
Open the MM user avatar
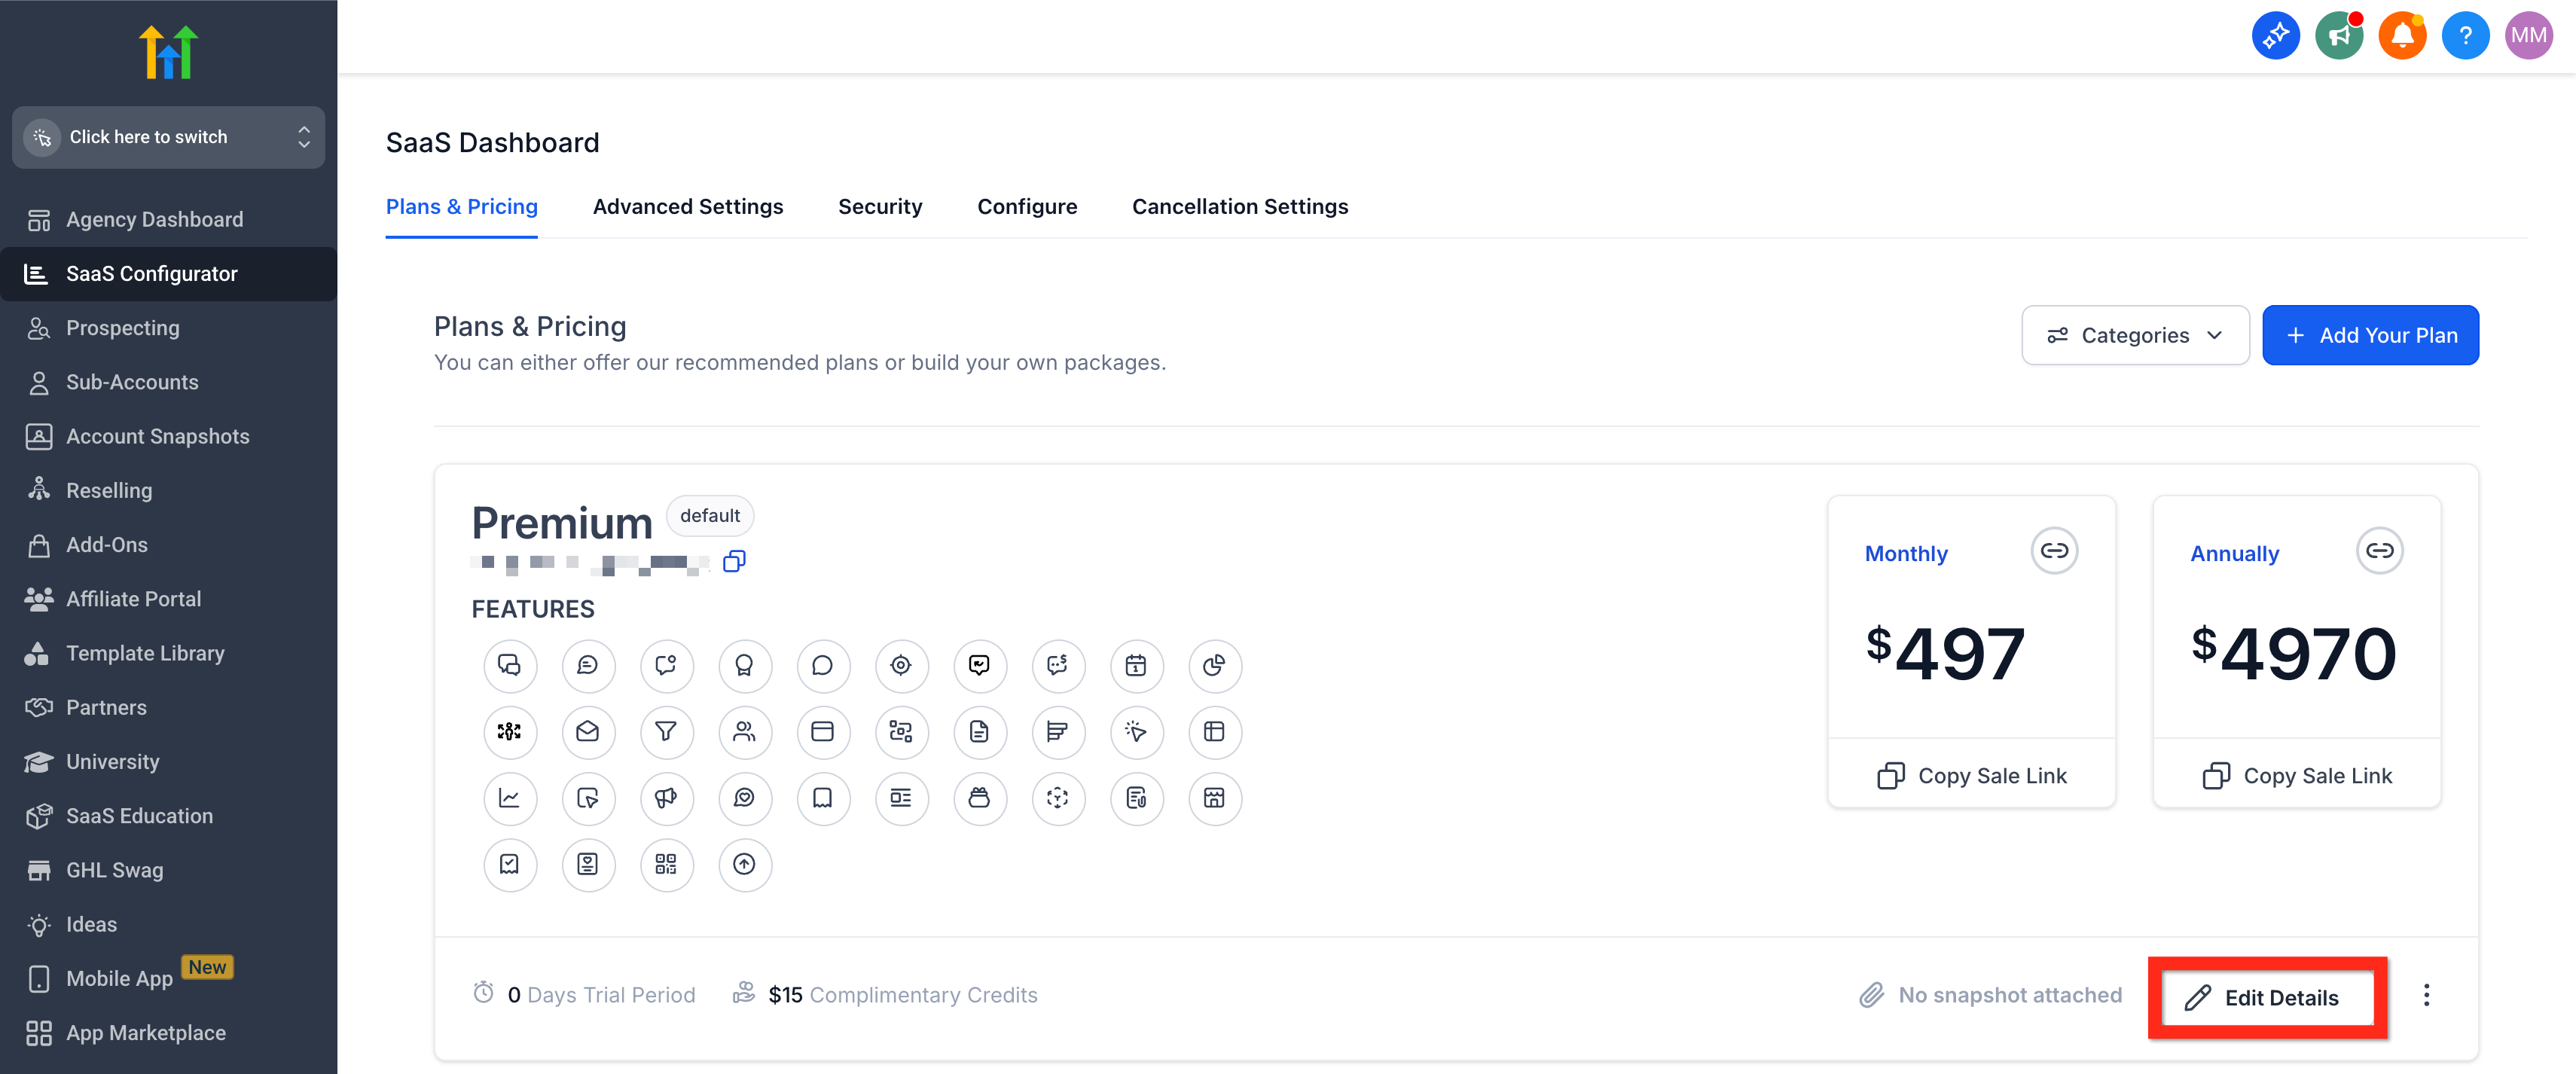click(2528, 36)
